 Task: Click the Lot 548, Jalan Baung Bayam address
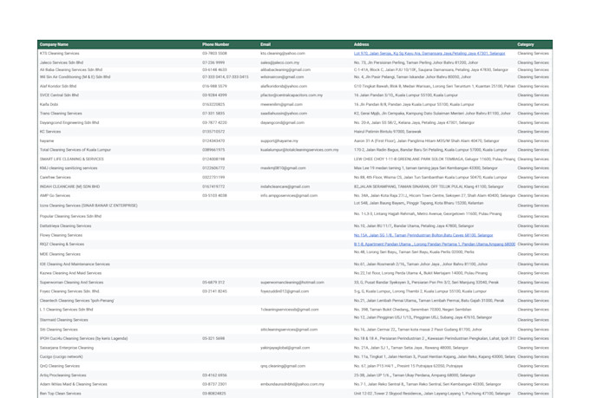[418, 203]
